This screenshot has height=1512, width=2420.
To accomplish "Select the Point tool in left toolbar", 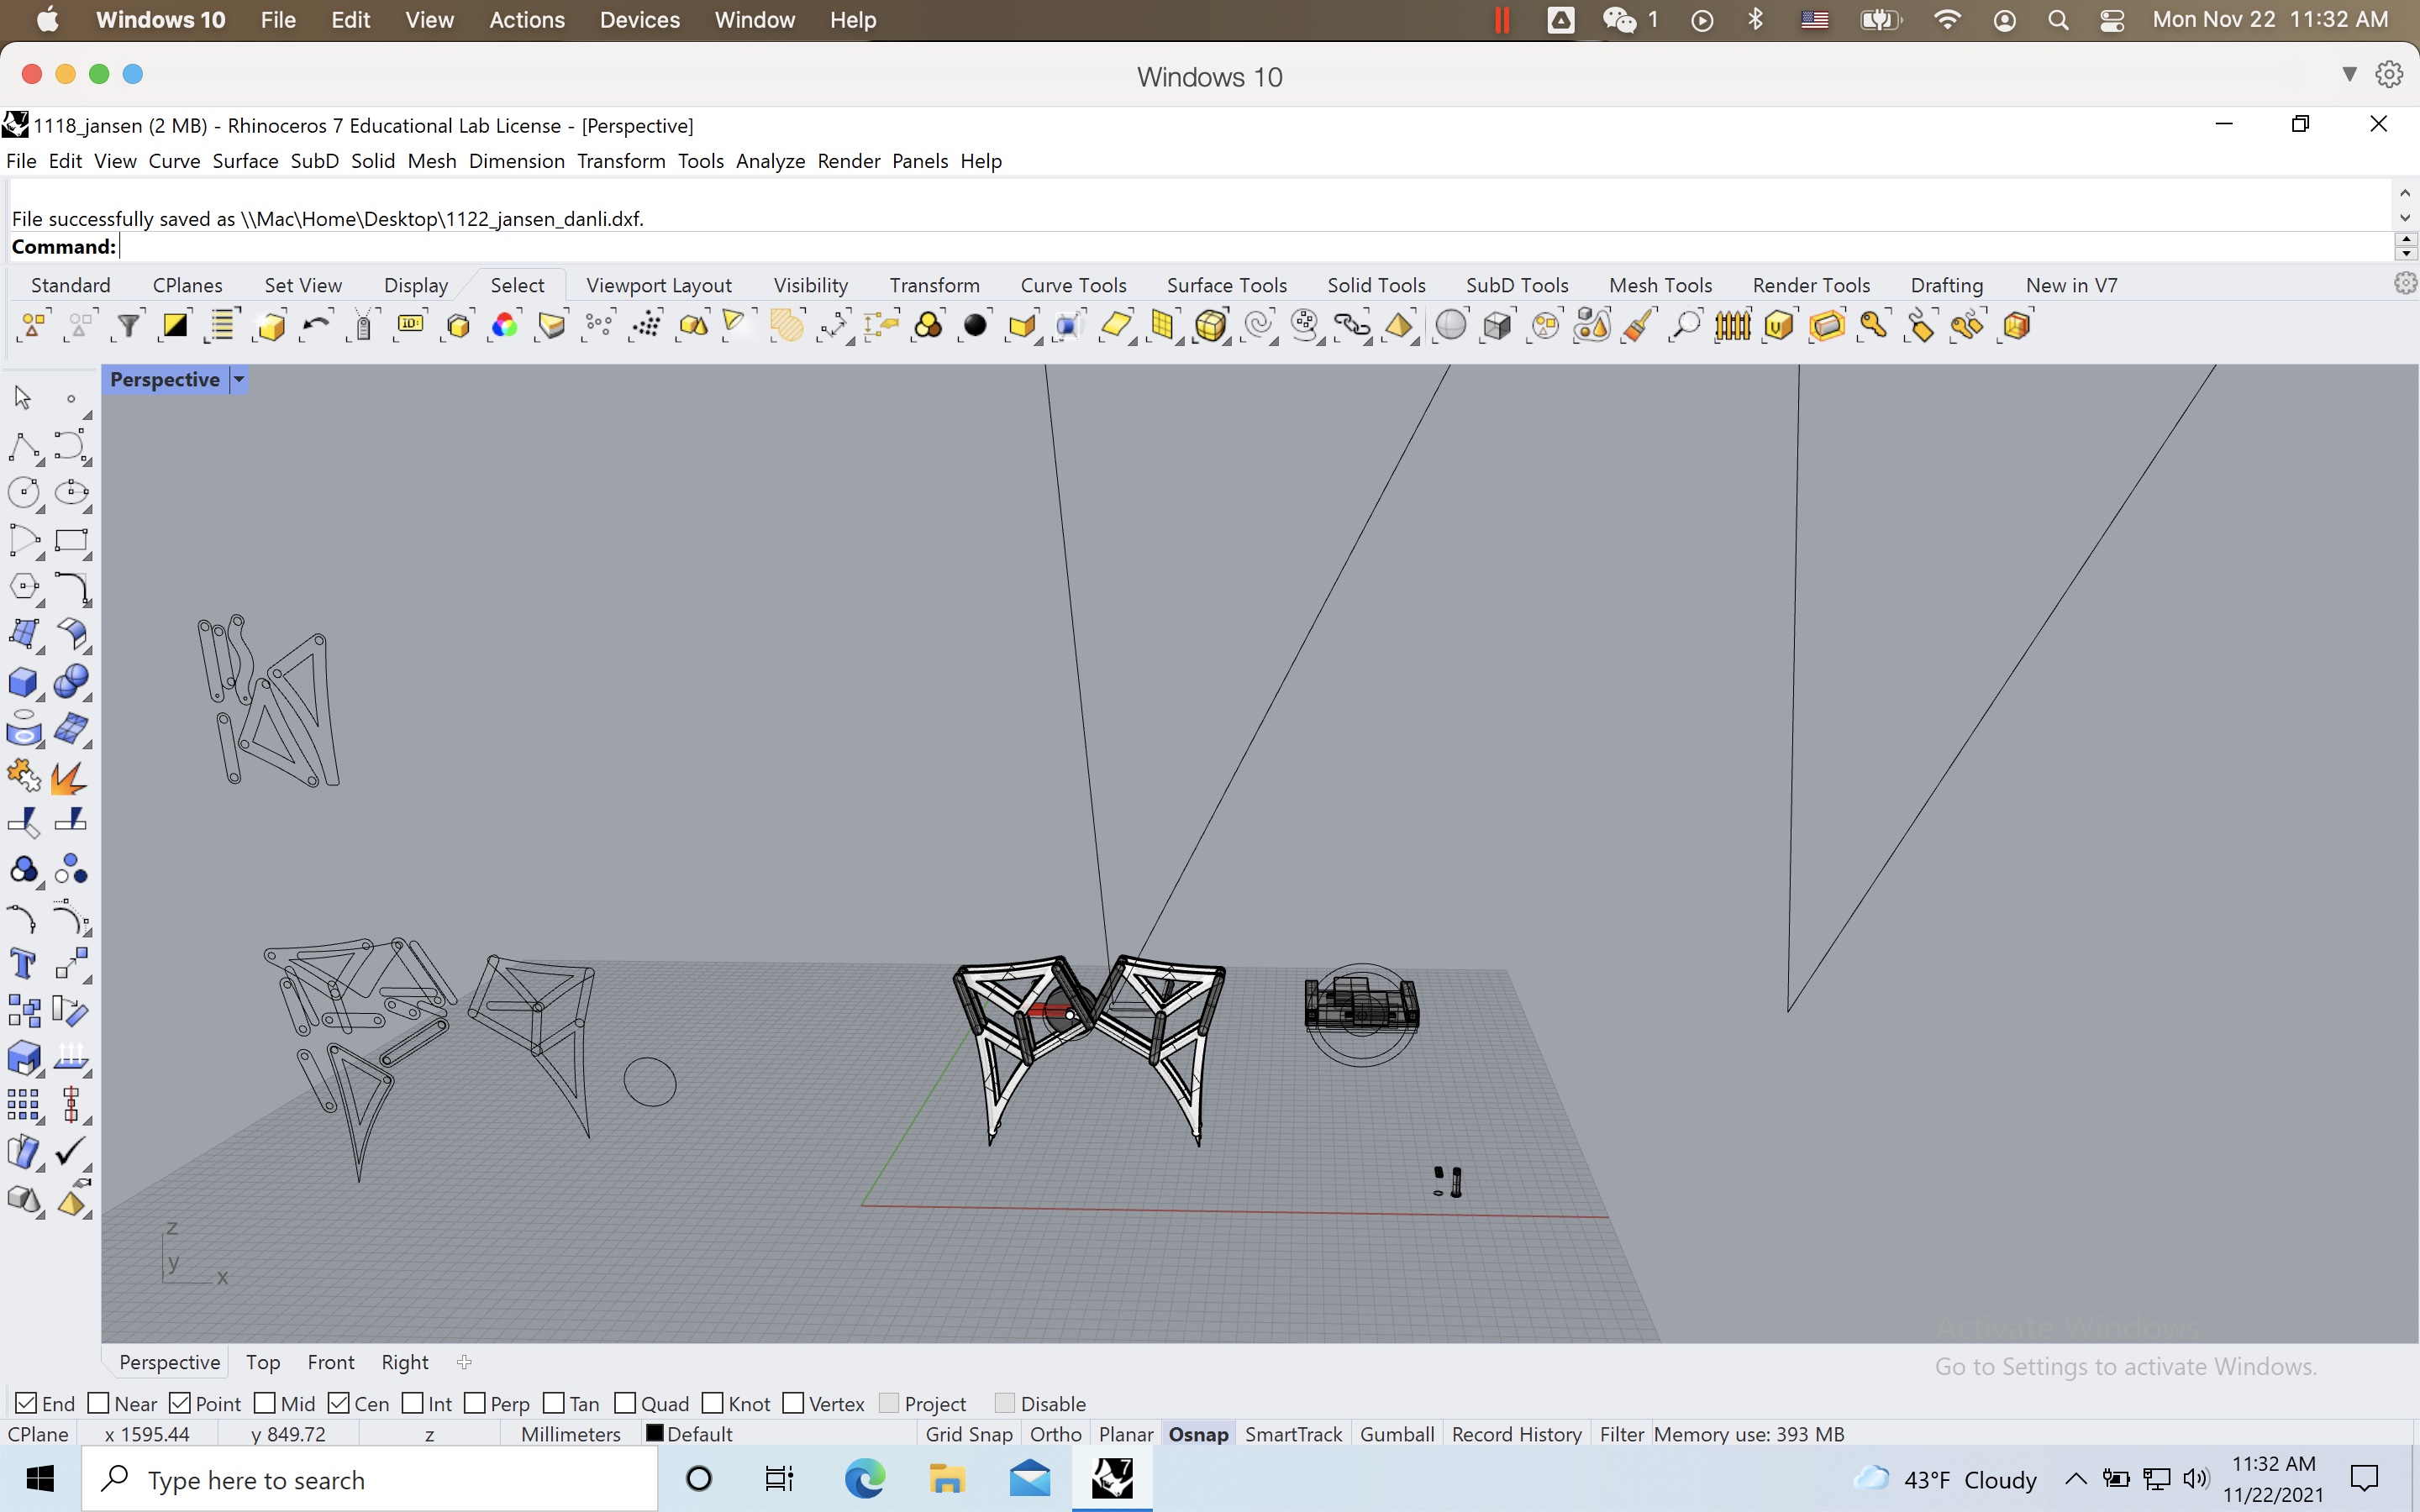I will [x=71, y=399].
